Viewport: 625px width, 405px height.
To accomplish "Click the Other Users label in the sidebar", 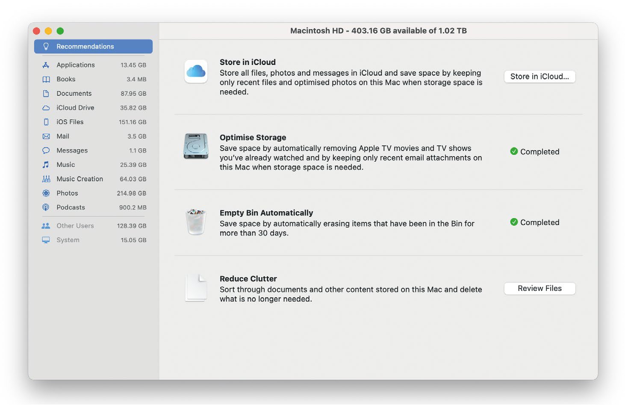I will click(x=75, y=226).
